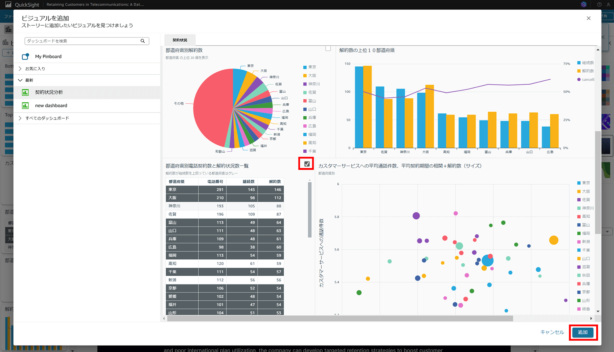
Task: Click the 東京 blue legend swatch in pie chart
Action: (305, 67)
